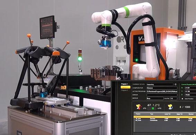Image resolution: width=196 pixels, height=135 pixels.
Task: Sort table by Feature column header
Action: [x=138, y=114]
